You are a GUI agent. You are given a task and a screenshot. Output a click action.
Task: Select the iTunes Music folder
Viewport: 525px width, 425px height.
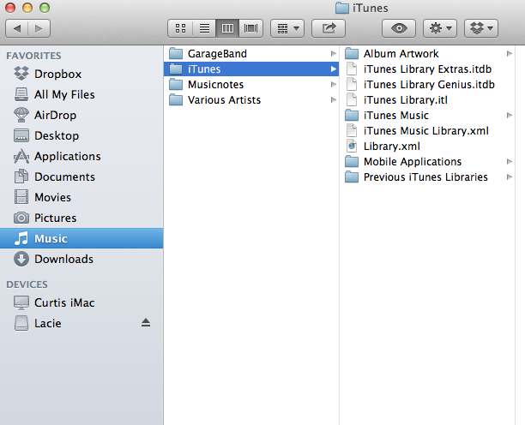427,115
